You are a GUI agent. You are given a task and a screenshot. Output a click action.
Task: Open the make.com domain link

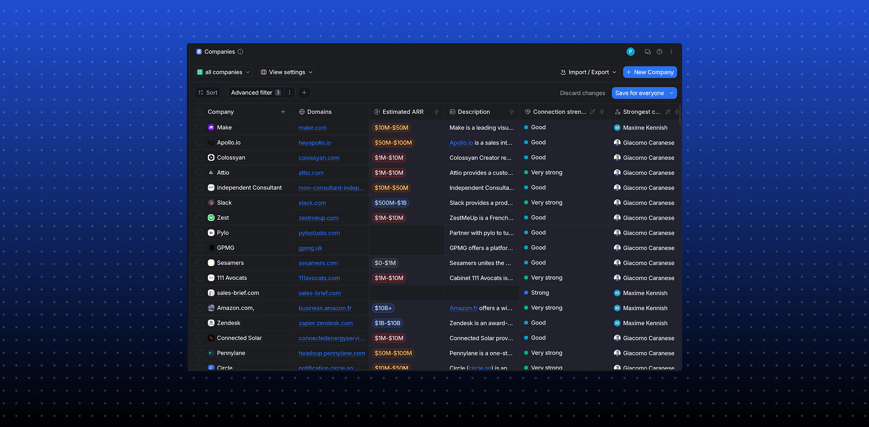313,128
